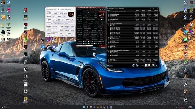The image size is (195, 109).
Task: Toggle the CUDA checkbox in GPU-Z
Action: 88,41
